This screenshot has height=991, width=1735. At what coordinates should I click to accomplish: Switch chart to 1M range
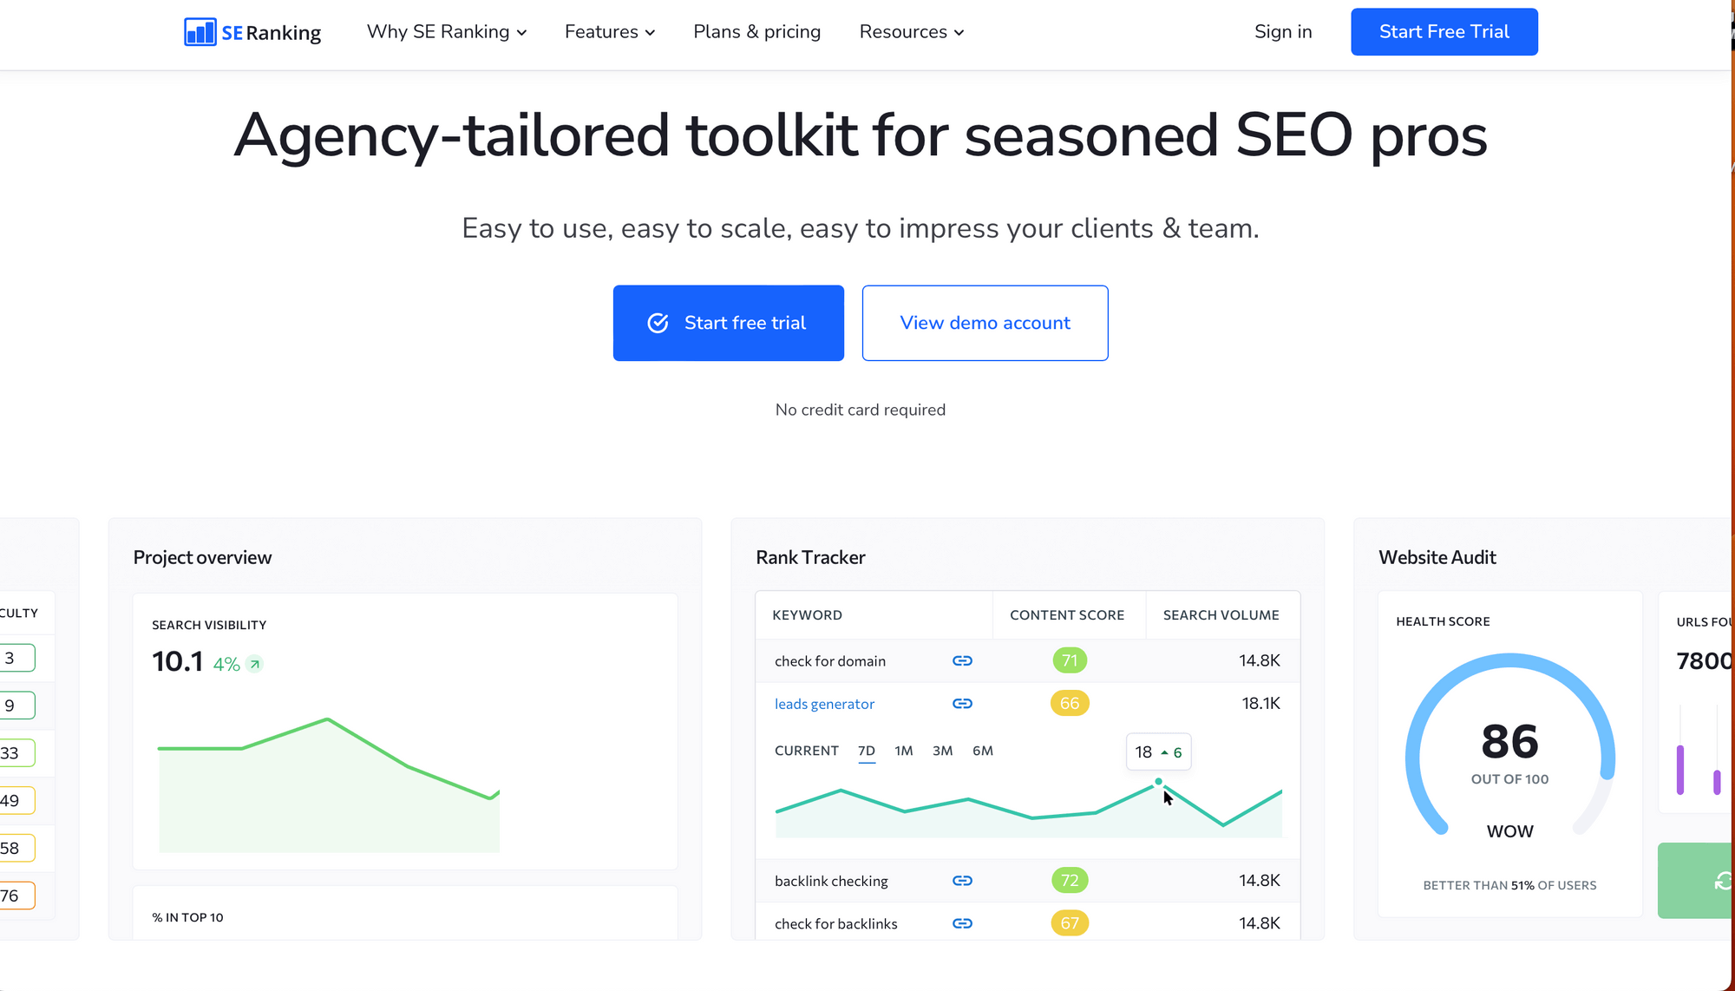click(x=904, y=751)
